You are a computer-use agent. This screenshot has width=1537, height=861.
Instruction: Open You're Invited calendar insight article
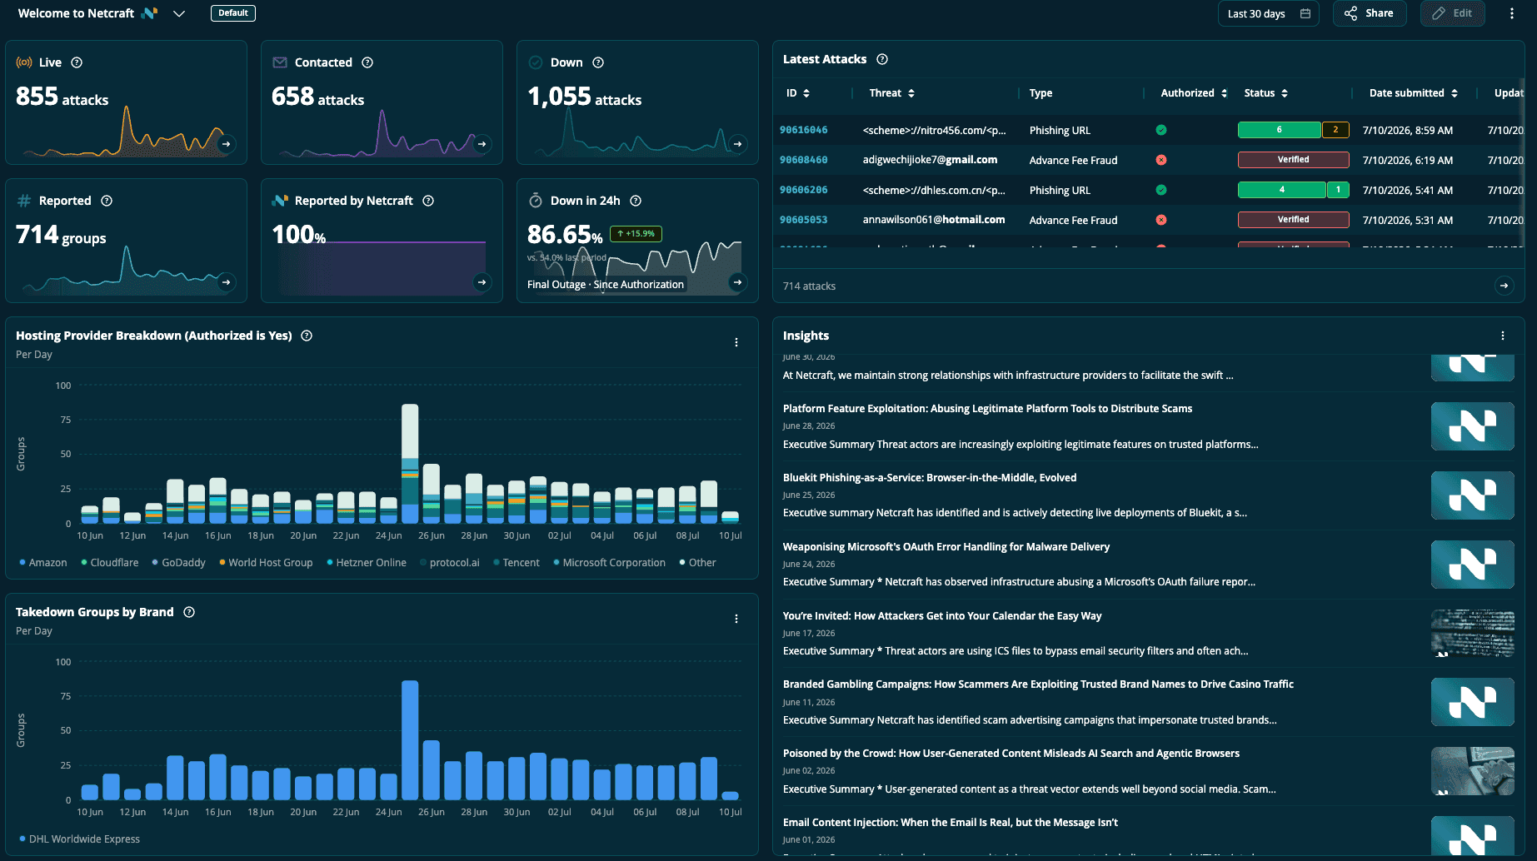pyautogui.click(x=942, y=616)
